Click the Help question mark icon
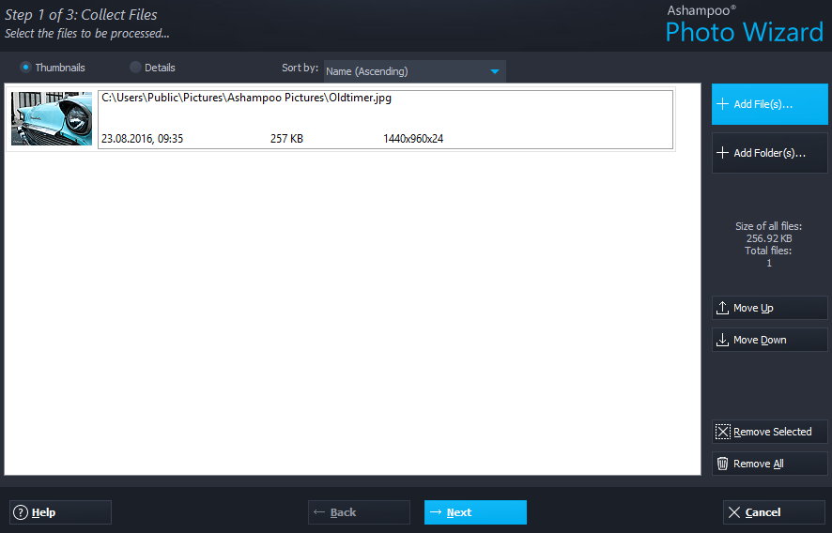The height and width of the screenshot is (533, 832). click(x=21, y=512)
